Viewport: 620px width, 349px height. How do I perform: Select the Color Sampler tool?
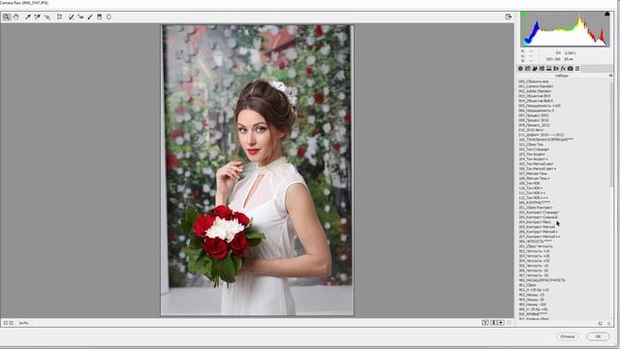(38, 17)
